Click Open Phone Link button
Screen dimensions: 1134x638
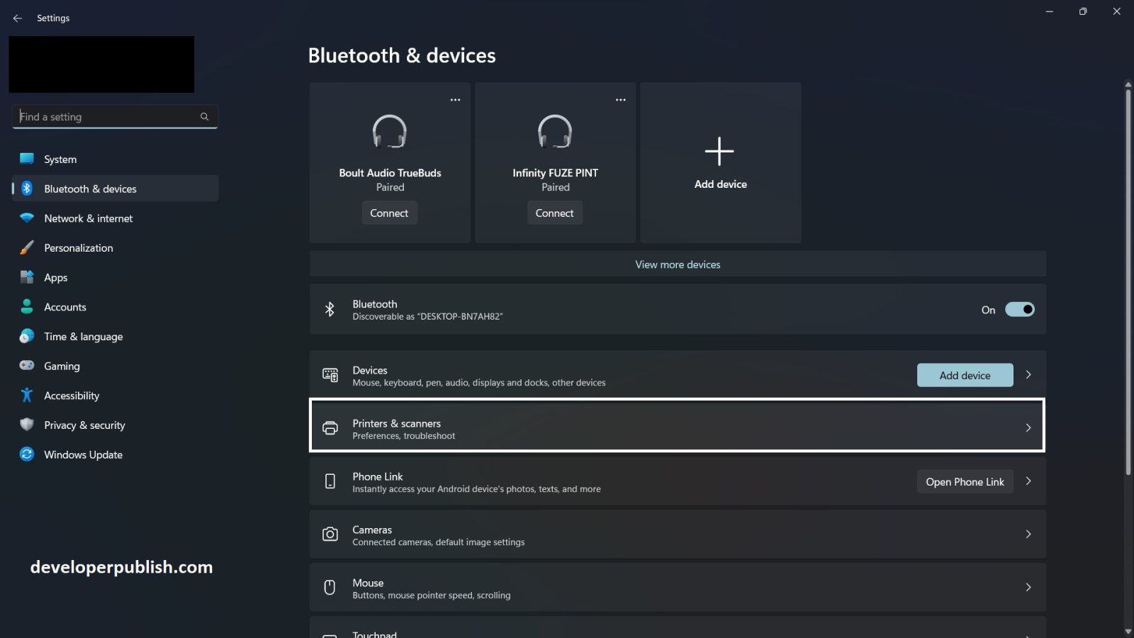(965, 481)
